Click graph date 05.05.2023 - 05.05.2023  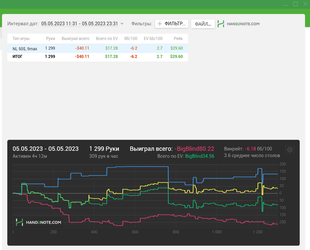[46, 148]
